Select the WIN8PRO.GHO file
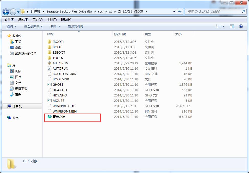 (x=64, y=106)
